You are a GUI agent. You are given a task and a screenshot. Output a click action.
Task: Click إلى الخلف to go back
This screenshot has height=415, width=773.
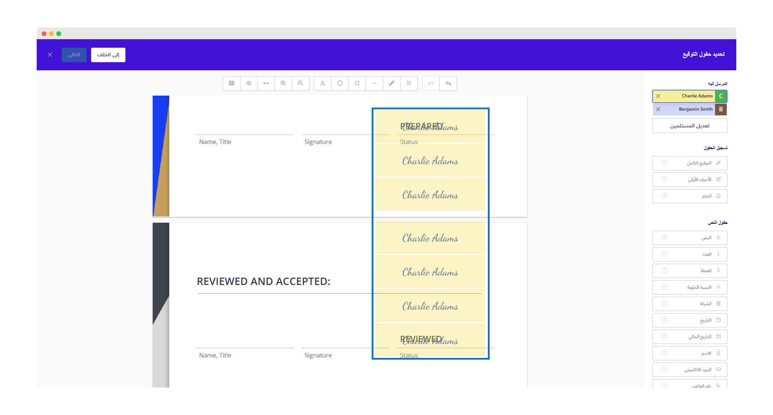pyautogui.click(x=108, y=55)
